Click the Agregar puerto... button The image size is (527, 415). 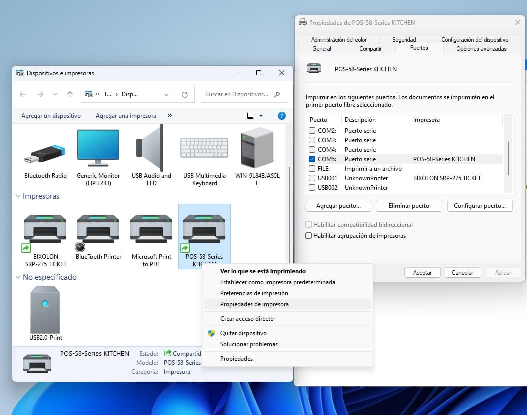[338, 206]
